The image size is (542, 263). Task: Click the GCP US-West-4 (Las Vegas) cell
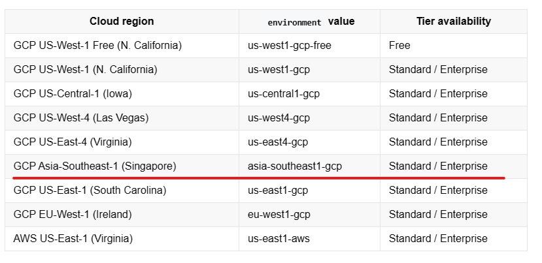[122, 118]
